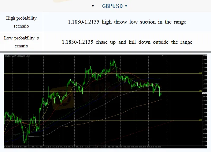Viewport: 211px width, 152px height.
Task: Select the High probability scenario cell
Action: click(21, 22)
